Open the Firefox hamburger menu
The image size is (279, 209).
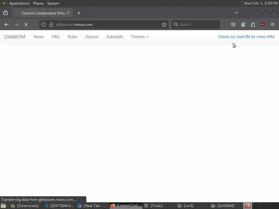point(272,24)
